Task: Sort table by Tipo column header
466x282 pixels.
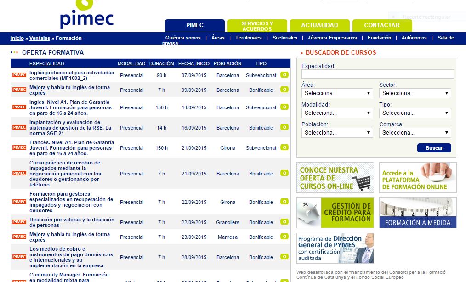Action: (261, 63)
